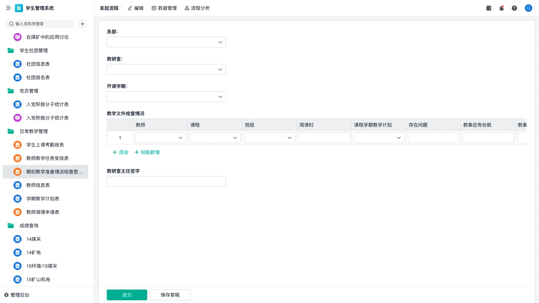This screenshot has width=539, height=303.
Task: Click inside the 教研室主任签字 input field
Action: (x=166, y=181)
